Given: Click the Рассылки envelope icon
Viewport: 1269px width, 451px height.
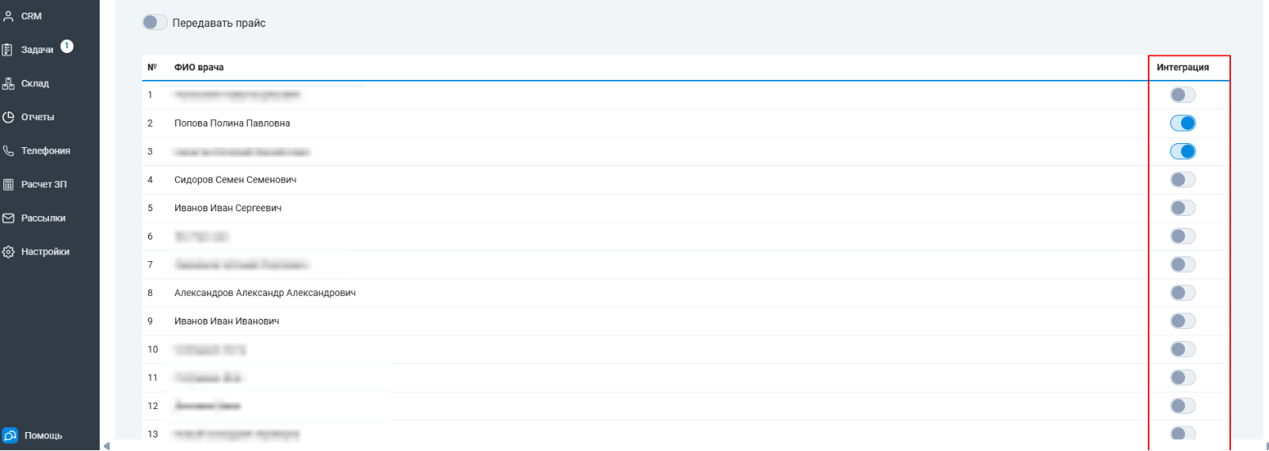Looking at the screenshot, I should 8,218.
